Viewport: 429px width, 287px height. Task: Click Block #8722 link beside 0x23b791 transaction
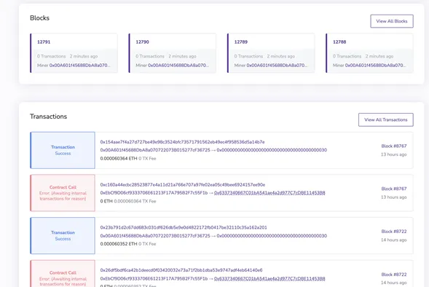click(394, 232)
